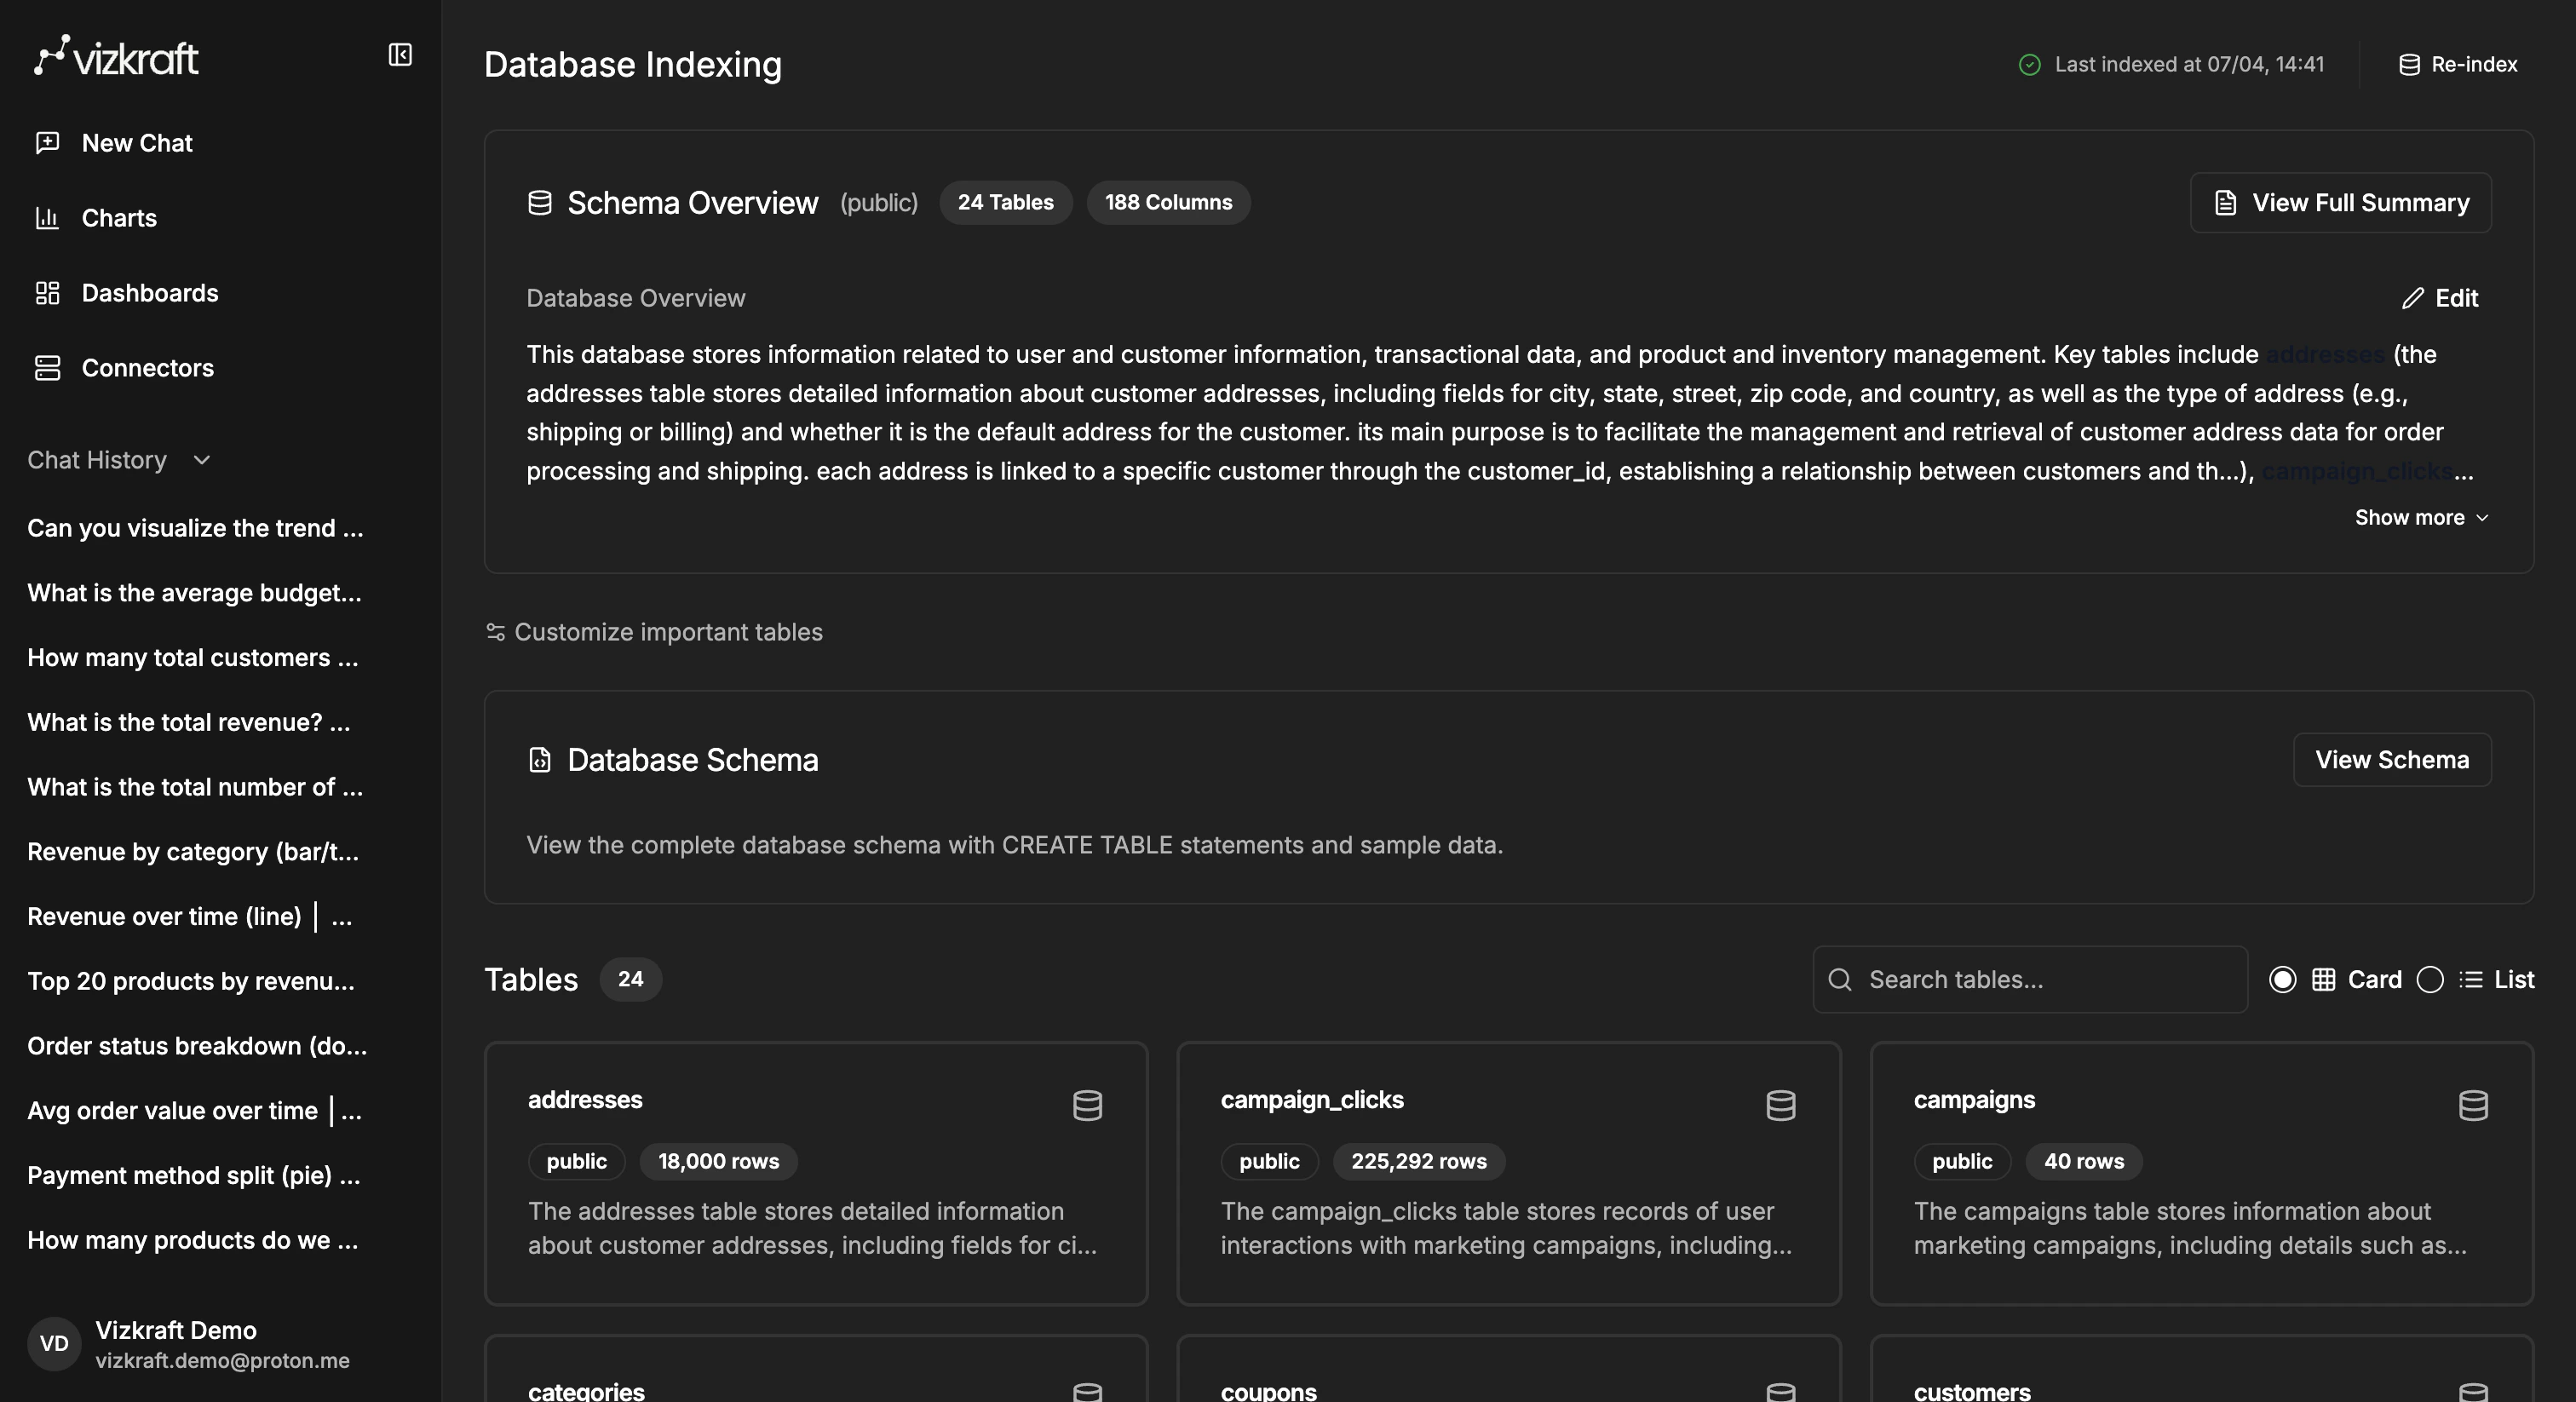Collapse the Chat History section
The height and width of the screenshot is (1402, 2576).
pyautogui.click(x=201, y=461)
